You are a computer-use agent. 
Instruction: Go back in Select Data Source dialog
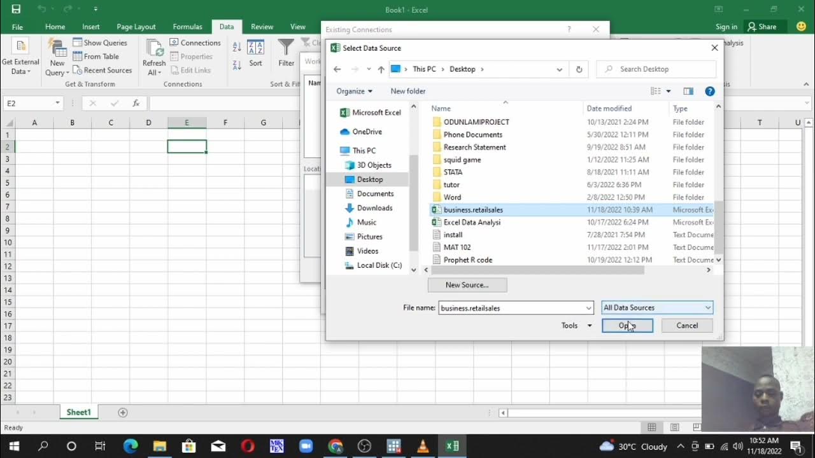coord(337,69)
